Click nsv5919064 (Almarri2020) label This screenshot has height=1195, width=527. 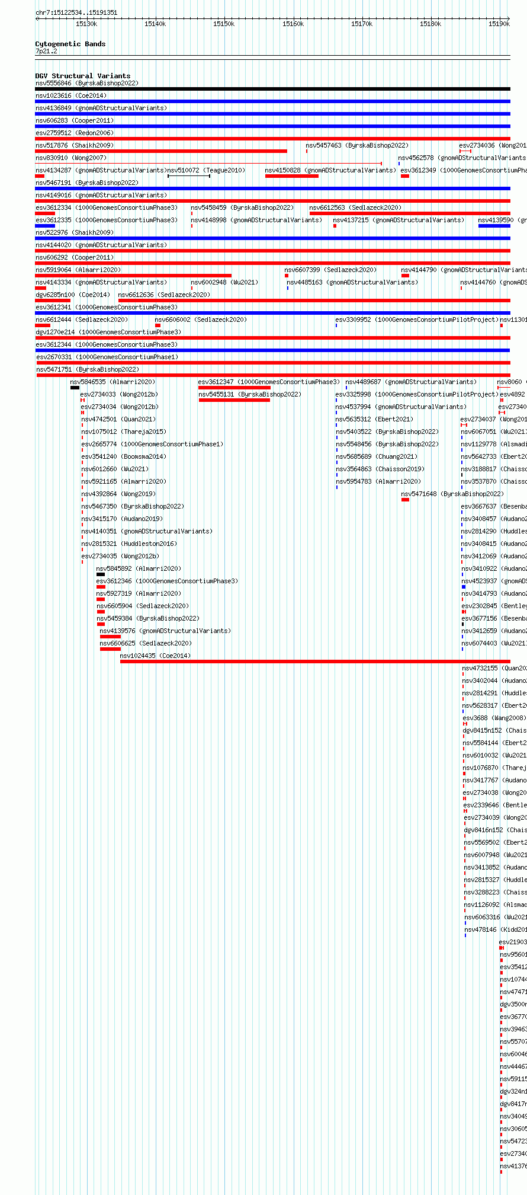78,270
